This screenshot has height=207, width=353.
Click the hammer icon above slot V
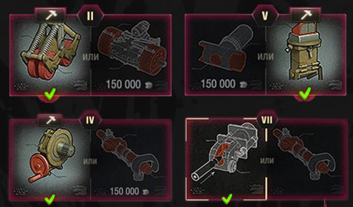pos(306,16)
